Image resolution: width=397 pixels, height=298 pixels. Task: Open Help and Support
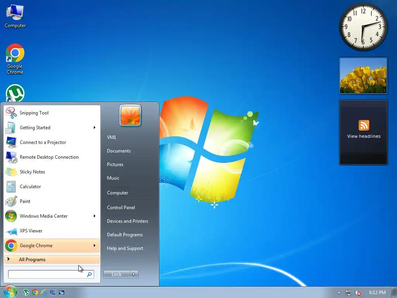125,248
